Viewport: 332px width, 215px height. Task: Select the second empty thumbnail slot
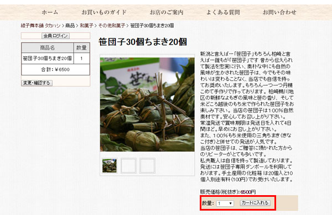[128, 165]
